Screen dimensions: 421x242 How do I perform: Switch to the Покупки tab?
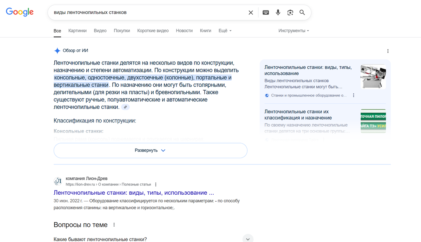[122, 31]
